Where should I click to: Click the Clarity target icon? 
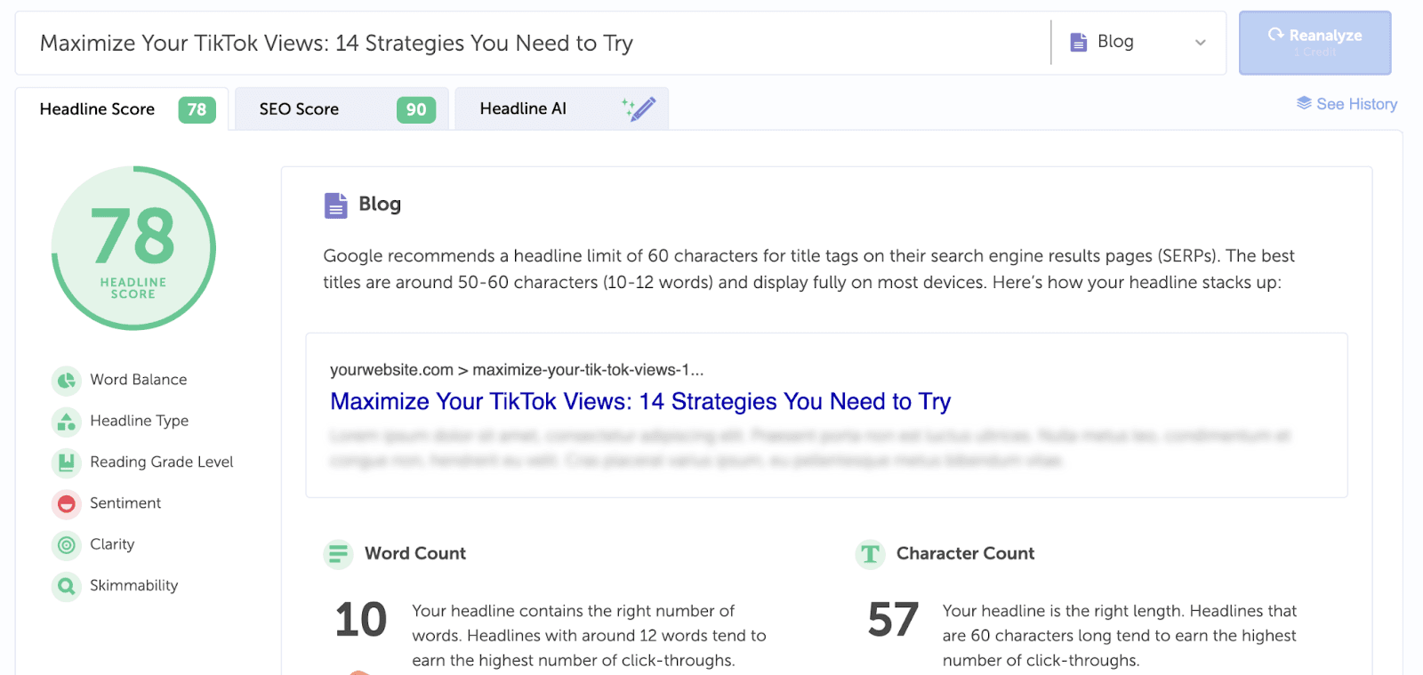click(x=66, y=545)
